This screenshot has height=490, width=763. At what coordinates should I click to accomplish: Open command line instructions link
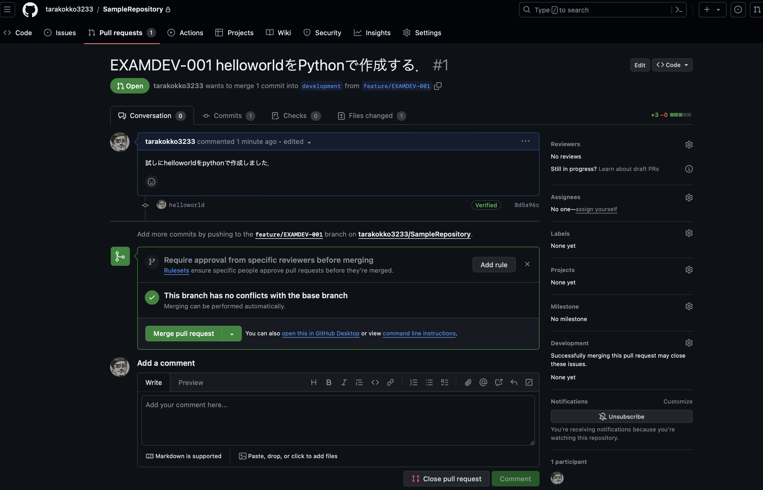click(x=419, y=333)
